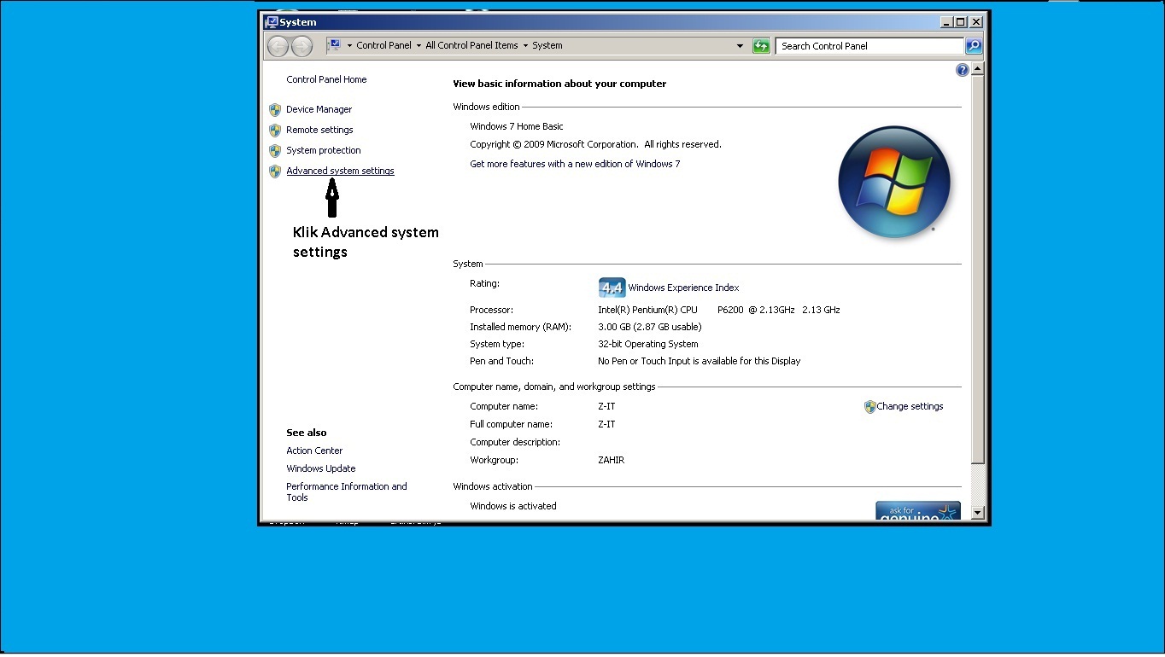Image resolution: width=1165 pixels, height=657 pixels.
Task: Open Control Panel Home
Action: point(326,79)
